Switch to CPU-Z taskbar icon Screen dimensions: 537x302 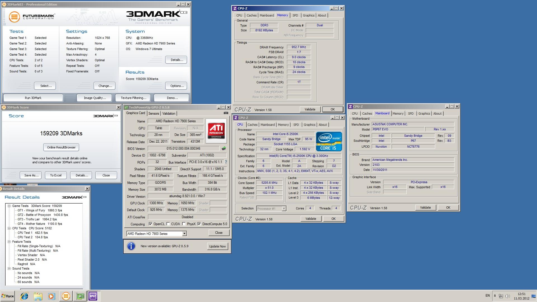pyautogui.click(x=93, y=296)
